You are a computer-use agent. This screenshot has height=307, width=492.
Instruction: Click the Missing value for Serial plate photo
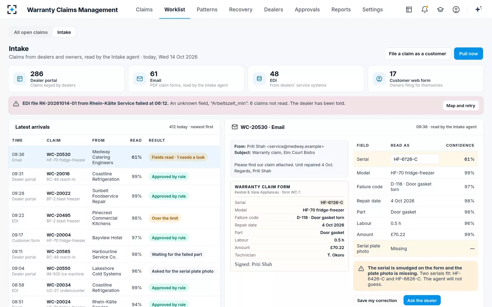click(399, 249)
